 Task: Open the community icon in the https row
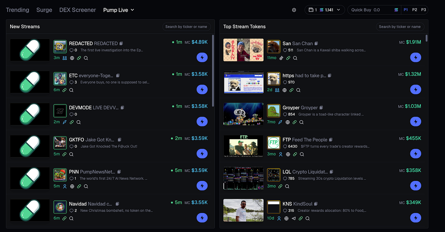[x=277, y=90]
